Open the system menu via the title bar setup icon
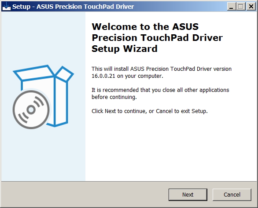This screenshot has width=258, height=208. pos(7,7)
